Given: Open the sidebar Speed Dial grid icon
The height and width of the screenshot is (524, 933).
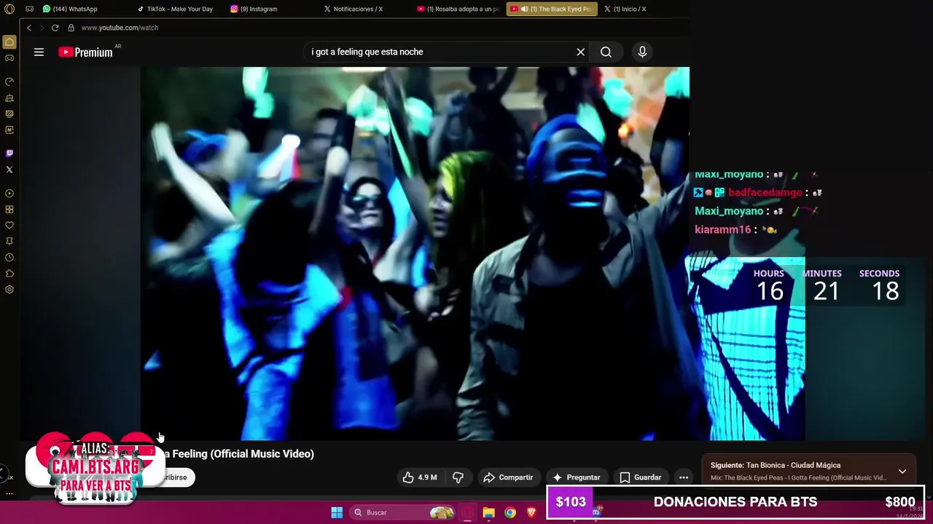Looking at the screenshot, I should click(x=9, y=210).
